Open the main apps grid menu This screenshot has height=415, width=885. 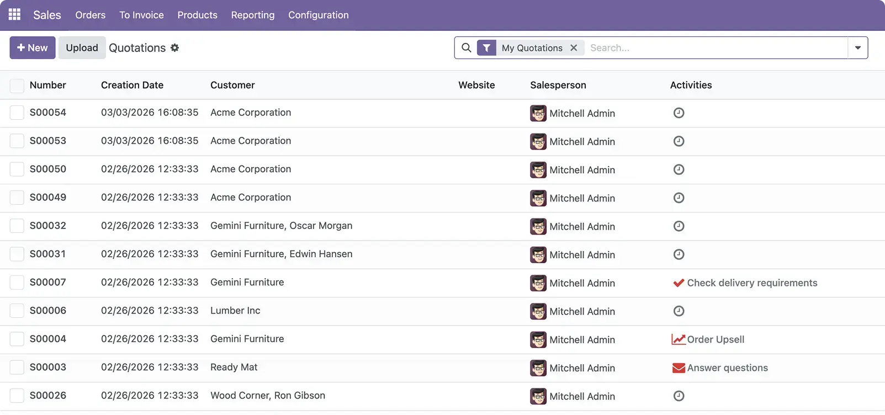pyautogui.click(x=15, y=15)
